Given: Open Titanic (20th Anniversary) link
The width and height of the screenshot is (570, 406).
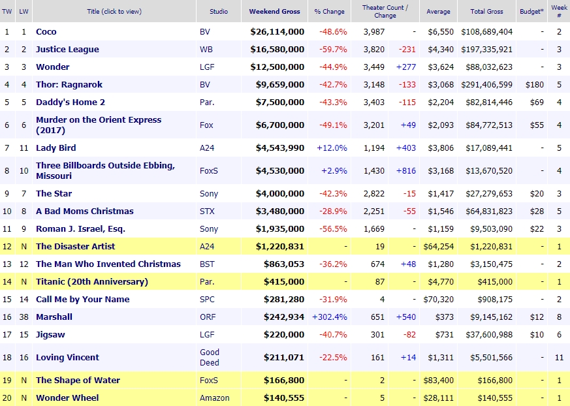Looking at the screenshot, I should click(x=92, y=282).
